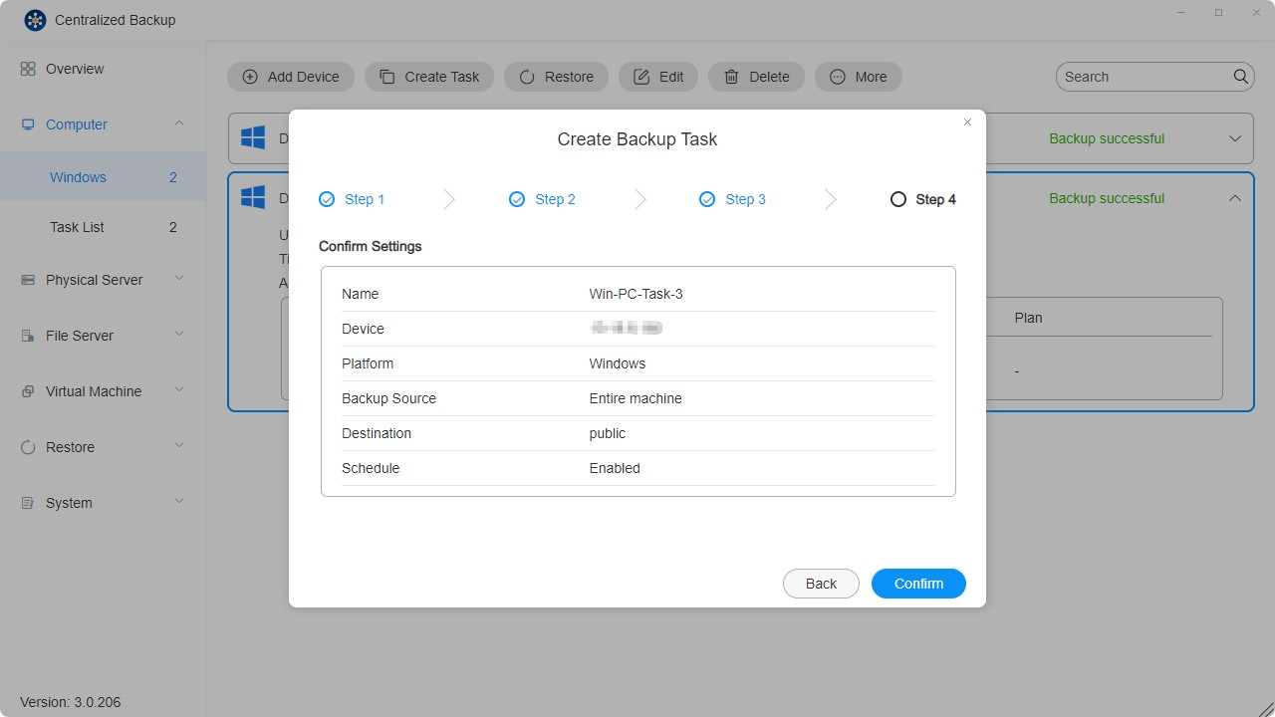Viewport: 1275px width, 717px height.
Task: Click the unfilled Step 4 circle
Action: click(897, 199)
